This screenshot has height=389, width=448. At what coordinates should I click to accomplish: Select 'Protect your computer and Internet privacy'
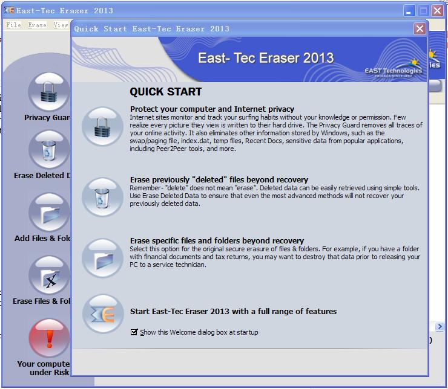(212, 109)
